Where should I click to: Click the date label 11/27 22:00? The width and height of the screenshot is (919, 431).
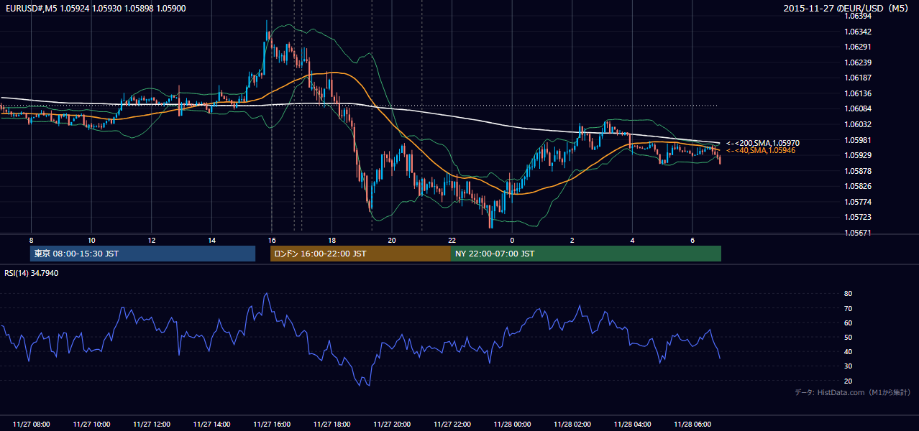click(452, 425)
